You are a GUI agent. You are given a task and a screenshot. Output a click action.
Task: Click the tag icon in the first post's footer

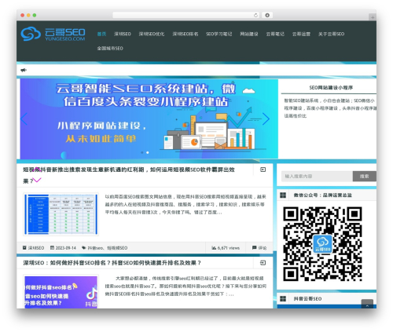click(x=83, y=247)
